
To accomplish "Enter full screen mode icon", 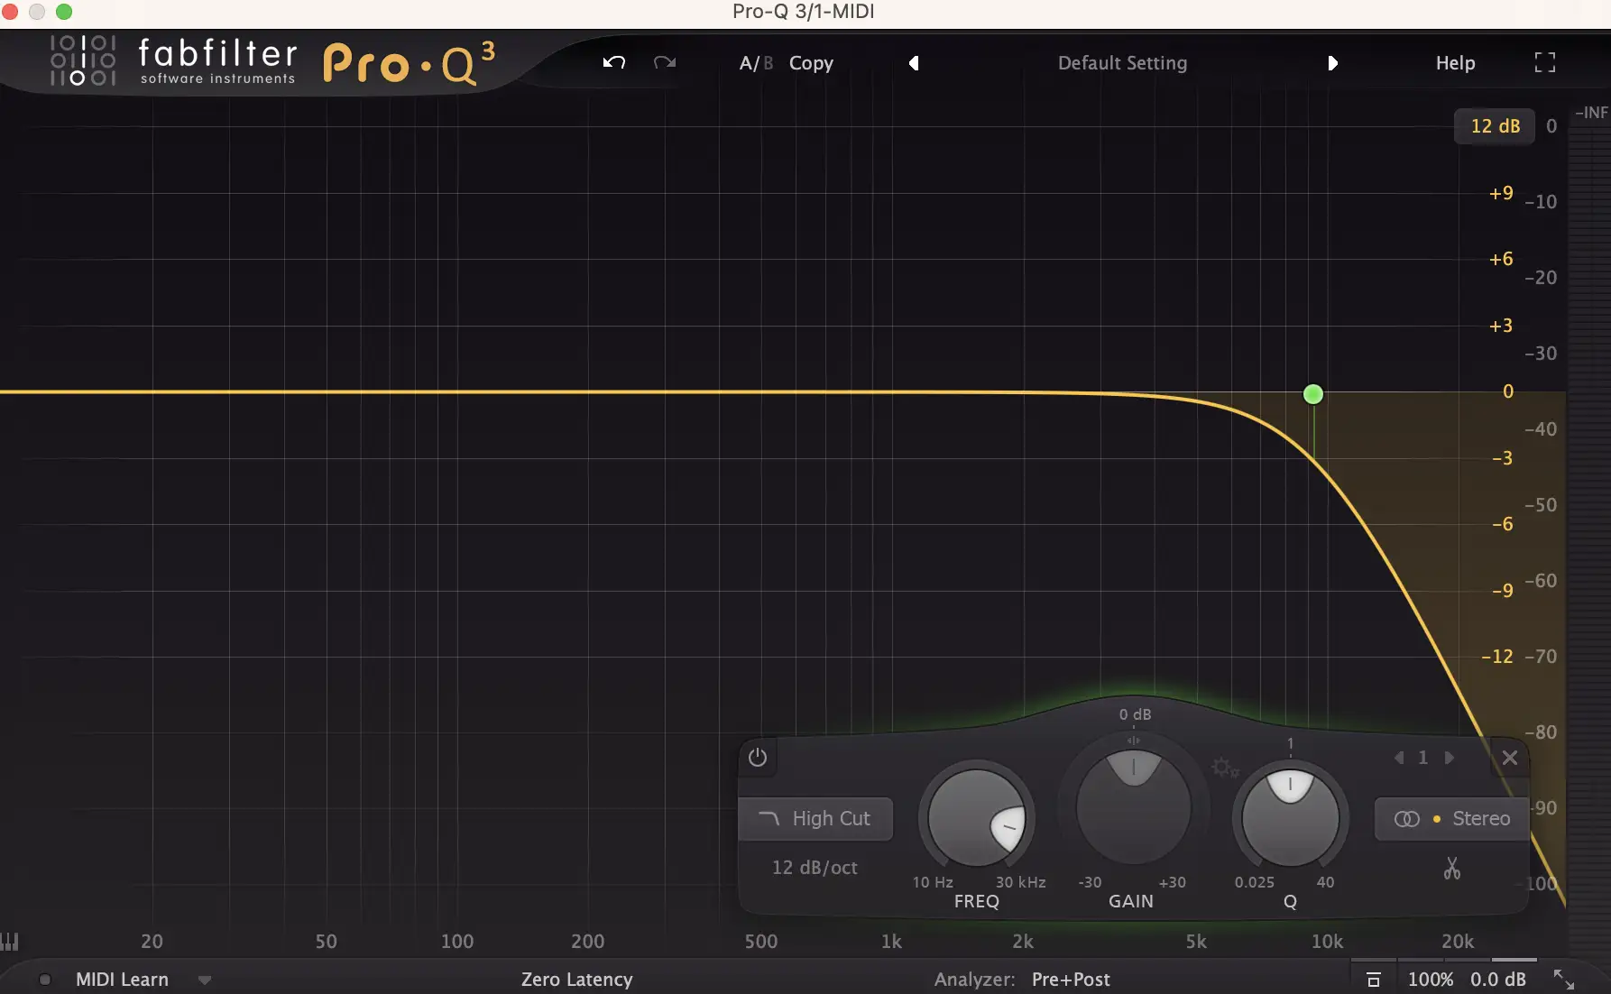I will [1544, 62].
